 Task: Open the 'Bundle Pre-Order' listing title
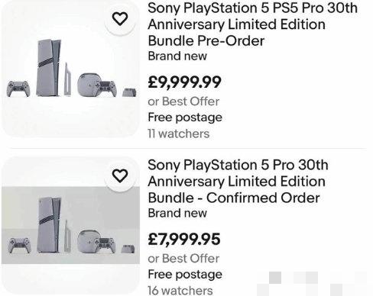[x=252, y=24]
